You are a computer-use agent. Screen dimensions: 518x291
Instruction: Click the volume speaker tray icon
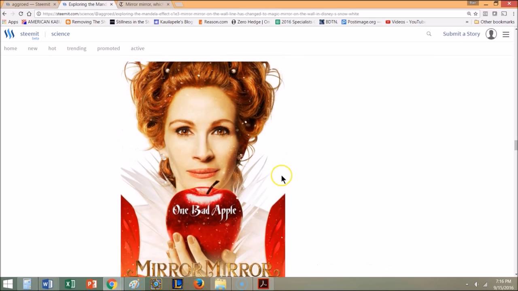click(476, 285)
